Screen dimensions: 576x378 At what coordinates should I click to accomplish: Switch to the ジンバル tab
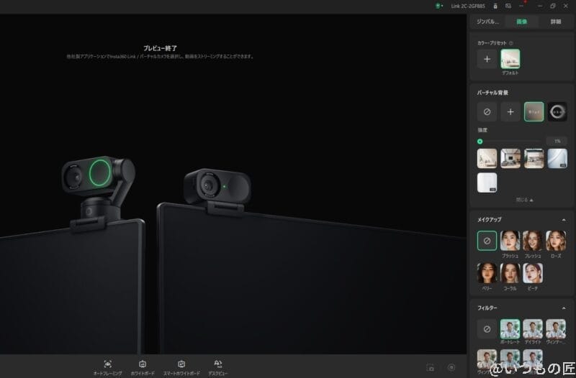[x=487, y=22]
